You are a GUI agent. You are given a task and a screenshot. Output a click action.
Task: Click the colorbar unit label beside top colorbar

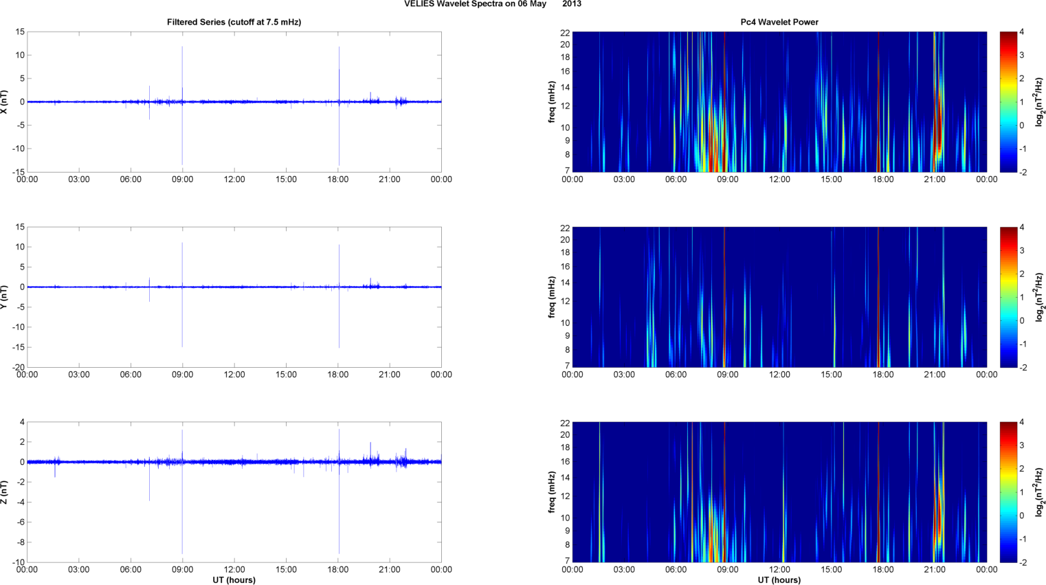tap(1040, 102)
